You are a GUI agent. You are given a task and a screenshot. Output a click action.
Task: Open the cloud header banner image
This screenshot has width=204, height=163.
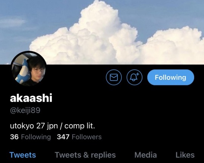tap(102, 32)
